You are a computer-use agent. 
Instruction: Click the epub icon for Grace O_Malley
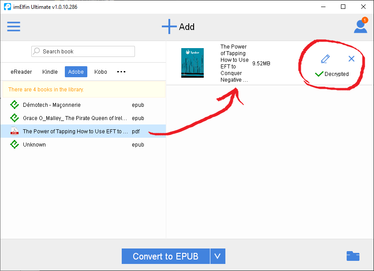15,118
